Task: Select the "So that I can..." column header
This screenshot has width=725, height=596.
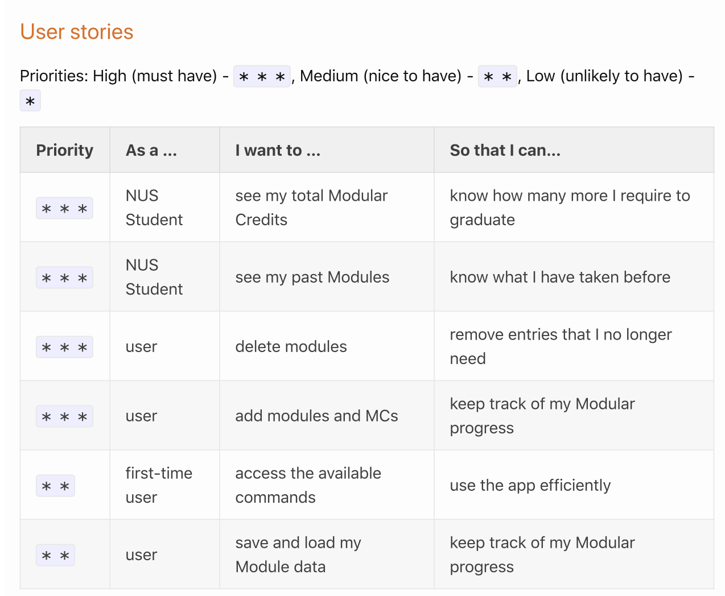Action: pos(574,150)
